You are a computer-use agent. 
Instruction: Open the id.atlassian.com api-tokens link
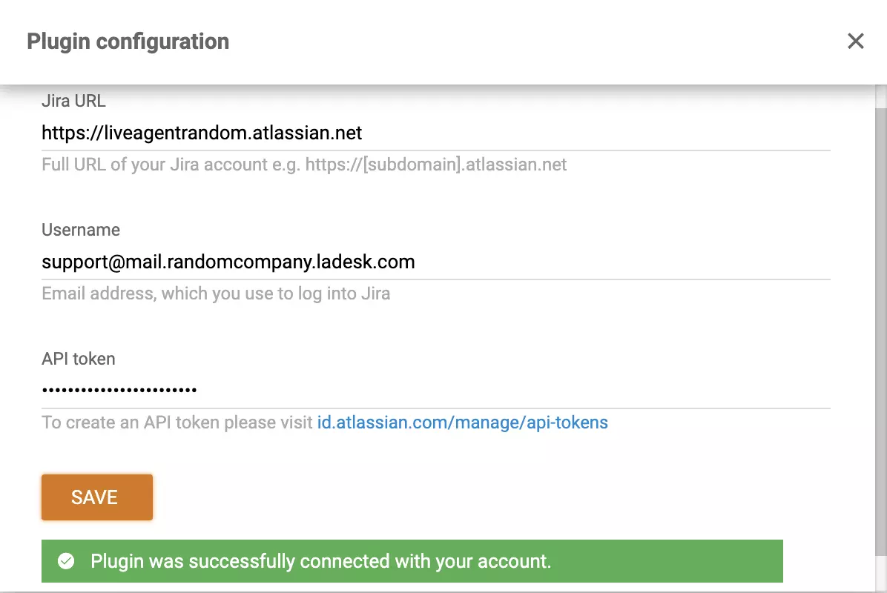tap(463, 423)
